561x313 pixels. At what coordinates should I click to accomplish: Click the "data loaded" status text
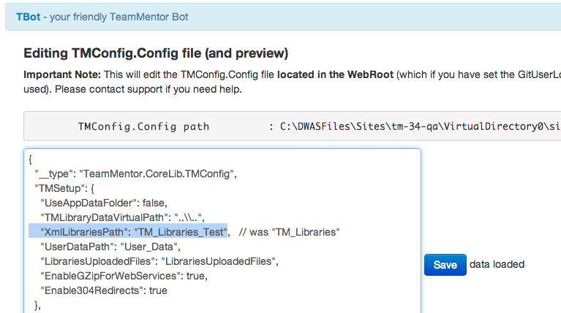pyautogui.click(x=497, y=264)
